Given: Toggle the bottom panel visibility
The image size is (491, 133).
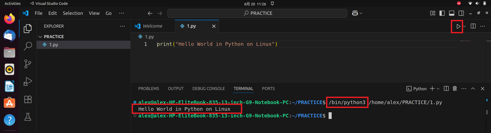Looking at the screenshot, I should 452,13.
